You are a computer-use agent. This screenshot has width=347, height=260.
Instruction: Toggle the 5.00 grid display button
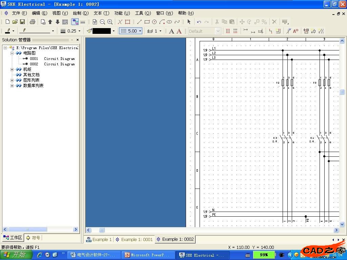[x=130, y=31]
